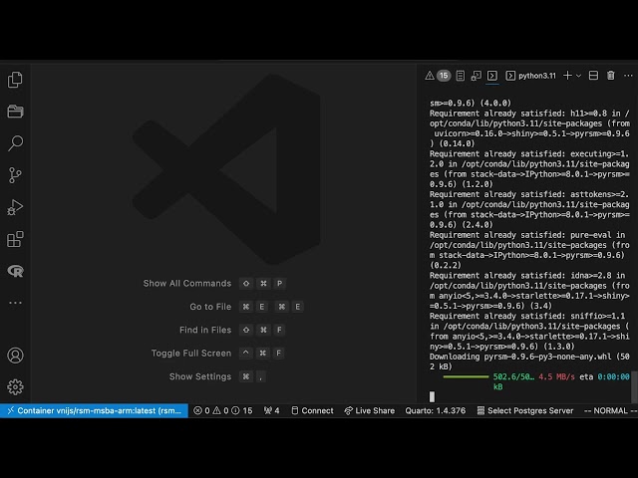The height and width of the screenshot is (478, 638).
Task: Show additional views ellipsis in activity bar
Action: [x=15, y=303]
